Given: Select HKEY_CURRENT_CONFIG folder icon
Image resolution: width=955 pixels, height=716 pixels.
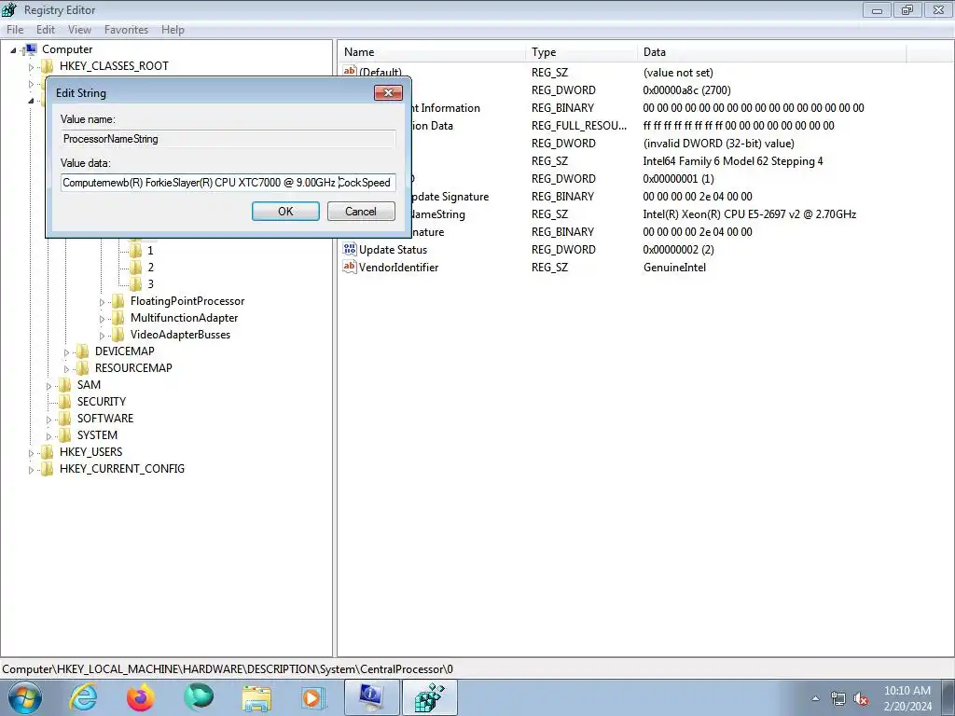Looking at the screenshot, I should [x=47, y=468].
